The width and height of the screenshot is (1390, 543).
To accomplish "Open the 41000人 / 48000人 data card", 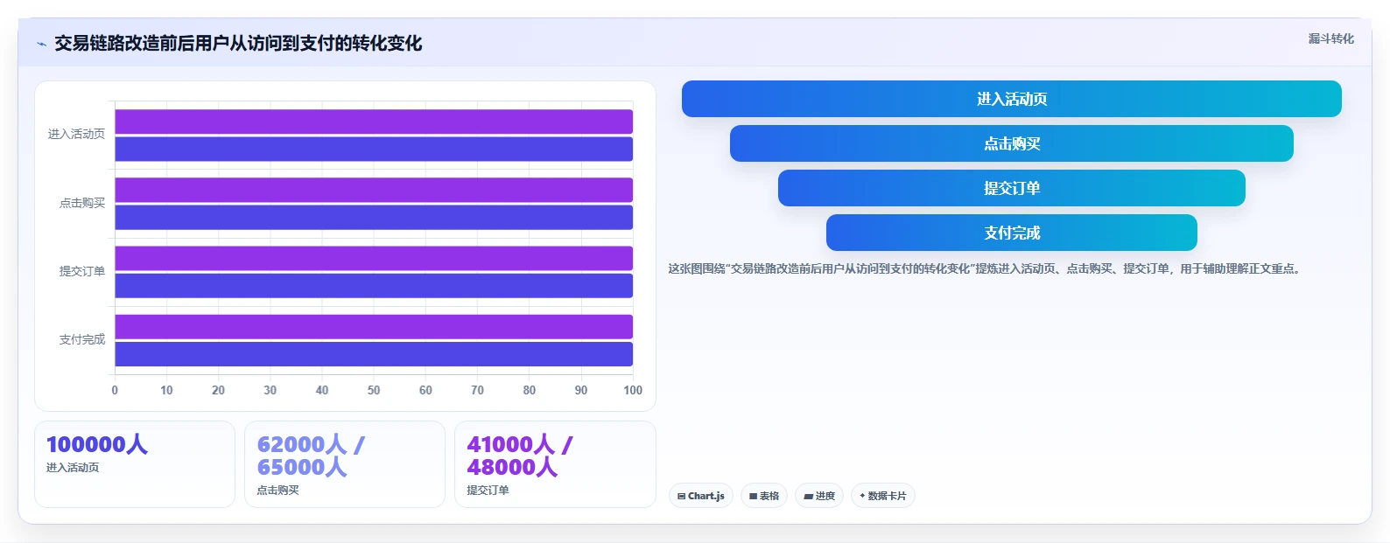I will tap(555, 464).
